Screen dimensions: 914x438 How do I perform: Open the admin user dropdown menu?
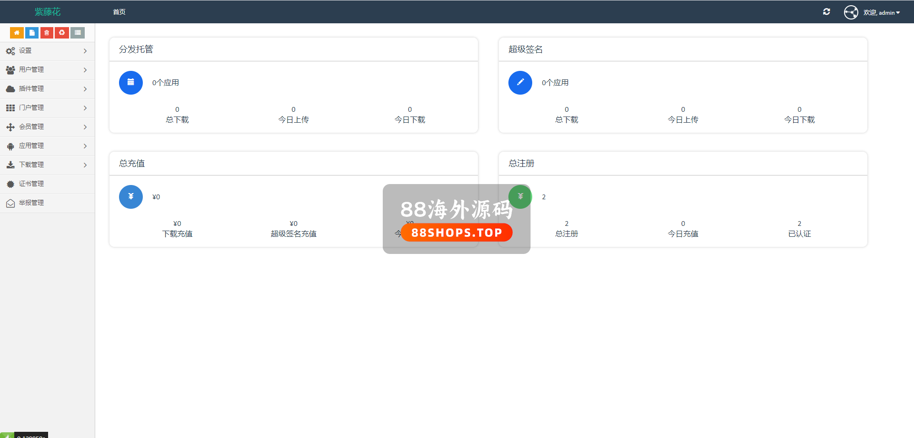tap(881, 13)
